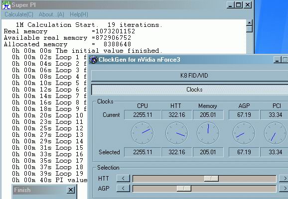Minimize the Super PI window
Screen dimensions: 288x199
coord(230,5)
